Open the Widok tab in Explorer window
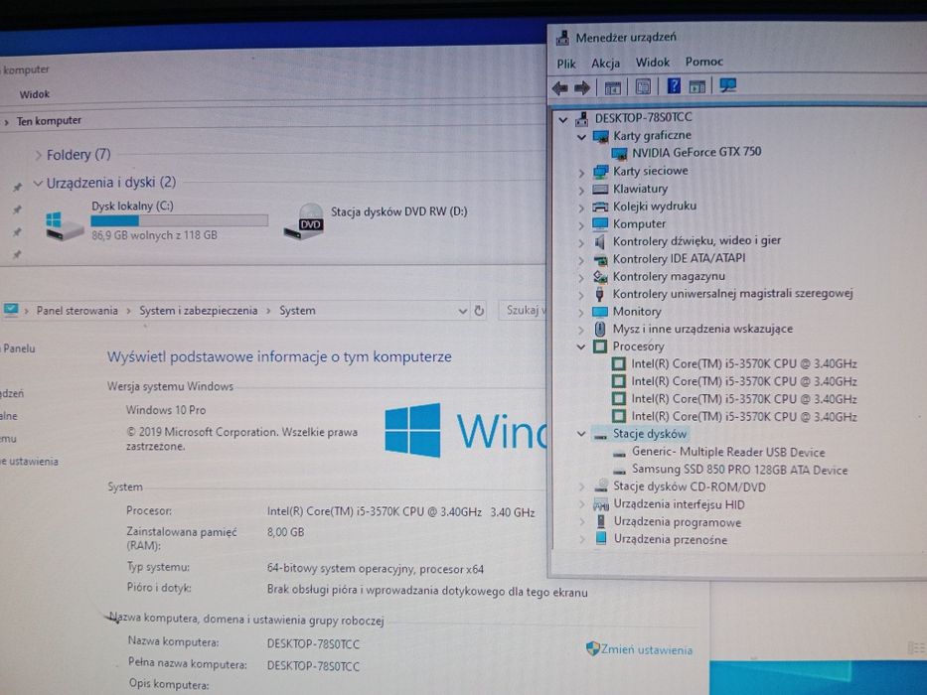927x695 pixels. pos(35,94)
